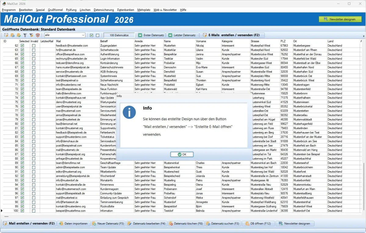Click the red shield X icon
Viewport: 366px width, 233px height.
[x=38, y=35]
